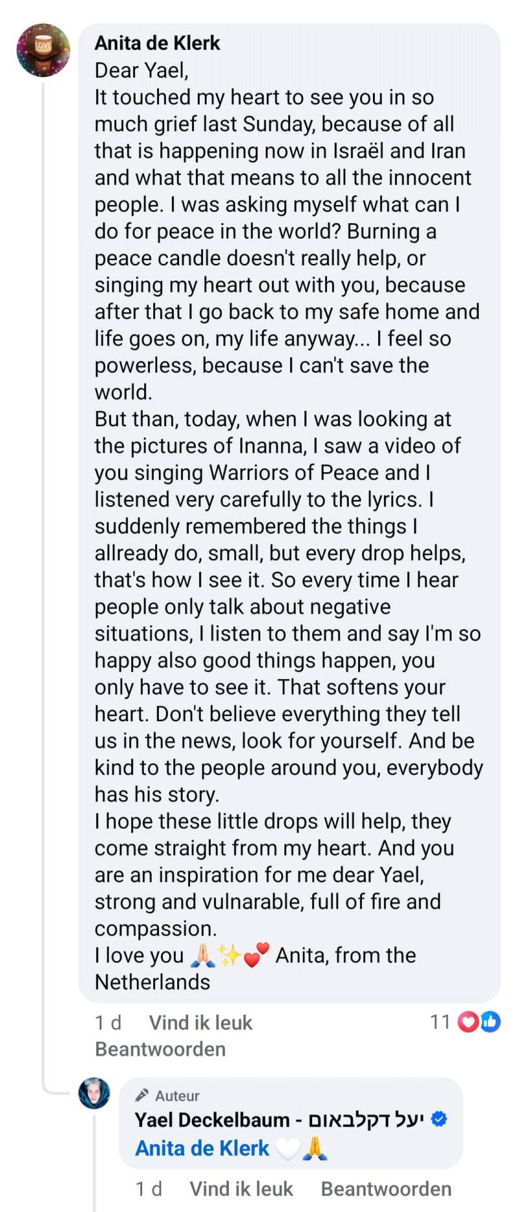
Task: Open Anita de Klerk's profile picture
Action: (x=43, y=50)
